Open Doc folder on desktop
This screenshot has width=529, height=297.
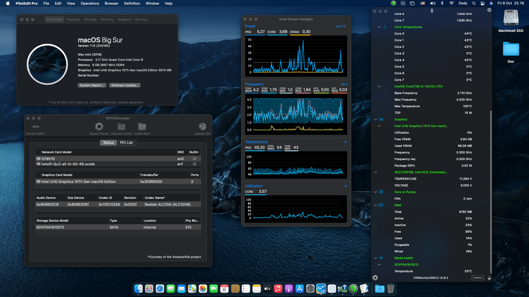511,49
